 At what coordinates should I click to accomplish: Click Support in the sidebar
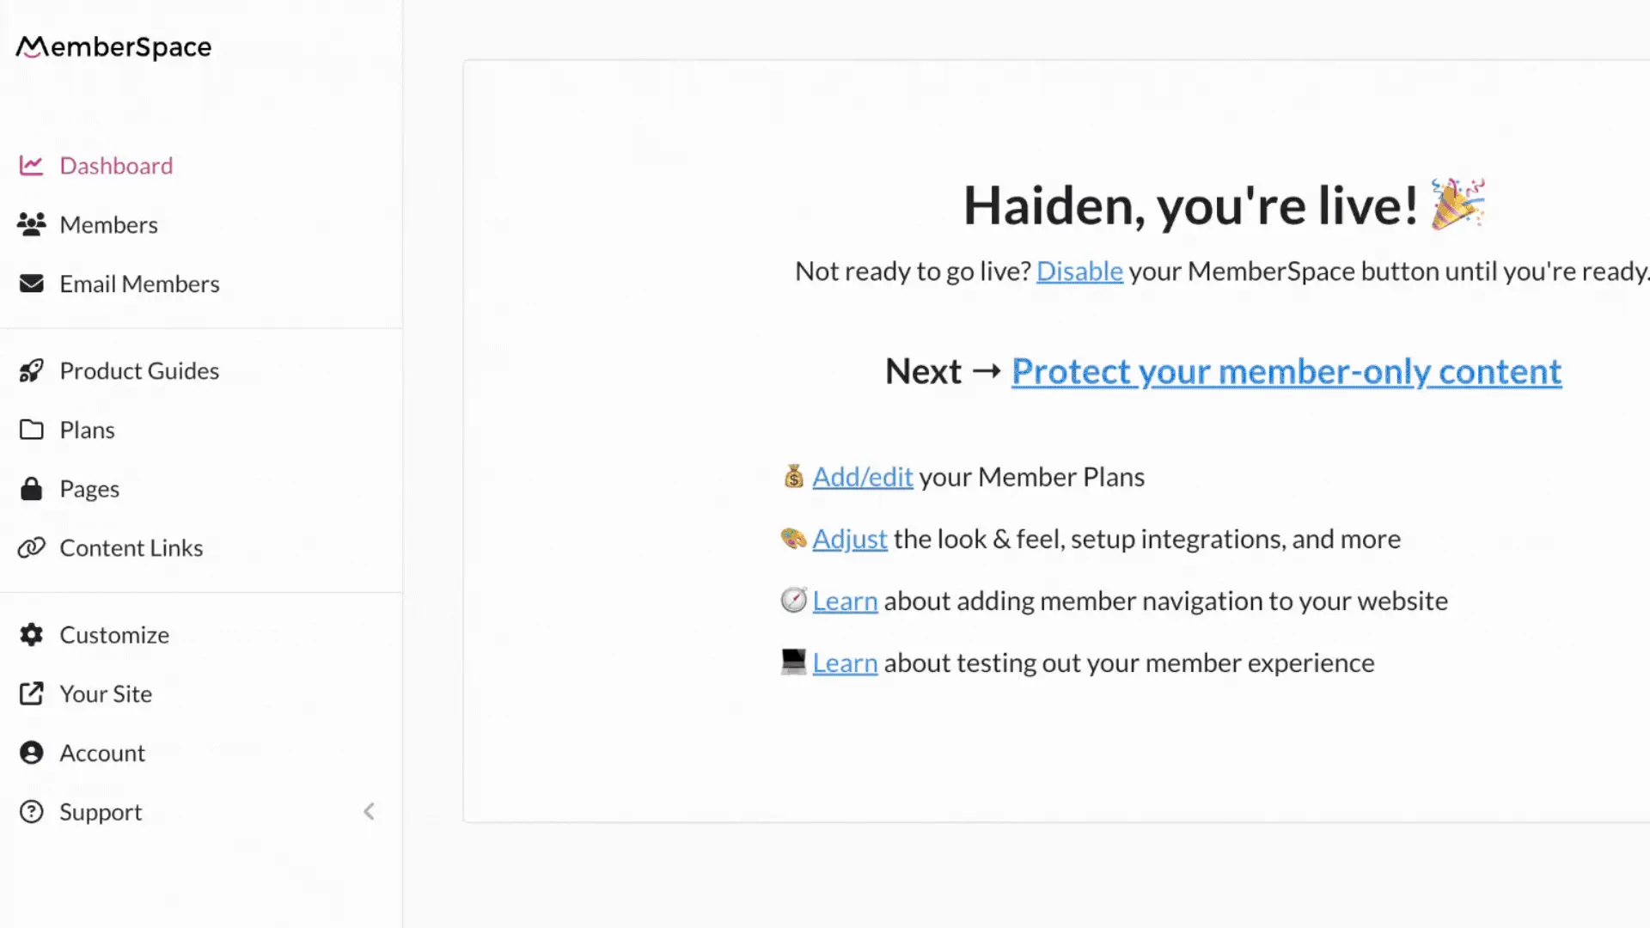[x=100, y=811]
